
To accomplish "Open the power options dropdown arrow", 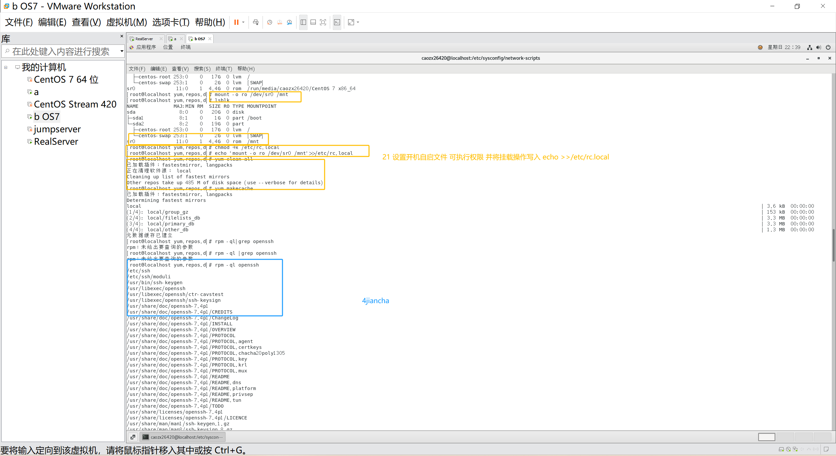I will 243,22.
